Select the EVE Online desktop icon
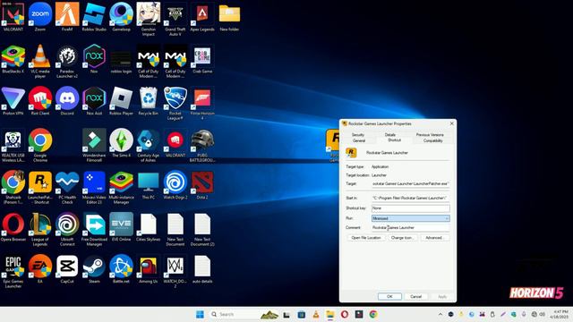The width and height of the screenshot is (573, 322). pos(122,227)
